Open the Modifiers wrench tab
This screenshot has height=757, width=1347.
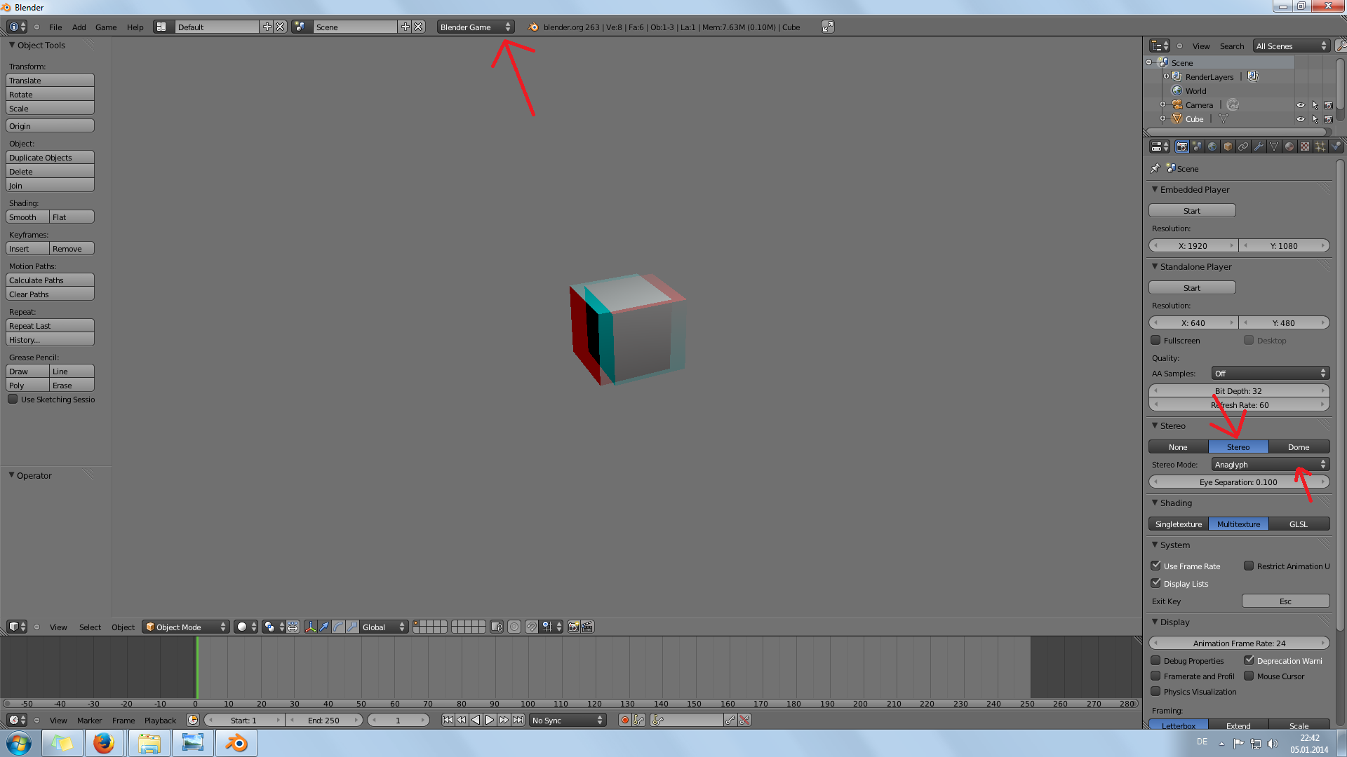coord(1259,146)
